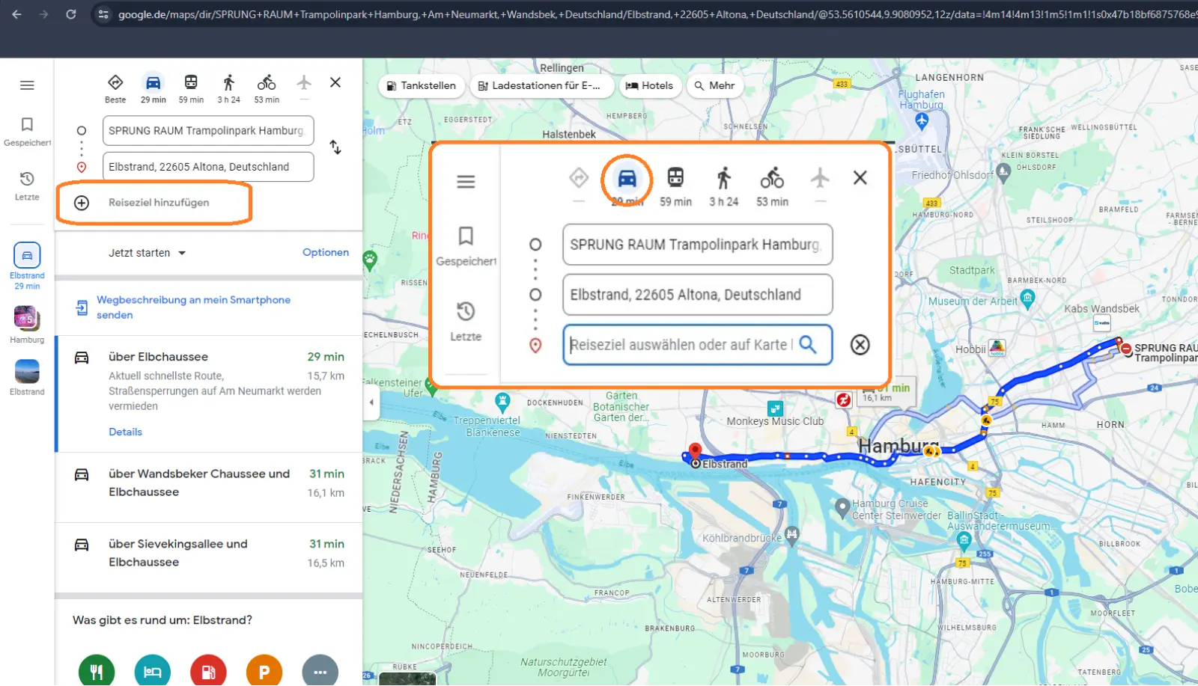This screenshot has height=686, width=1198.
Task: Search gas stations with the red fuel-pump icon
Action: coord(208,672)
